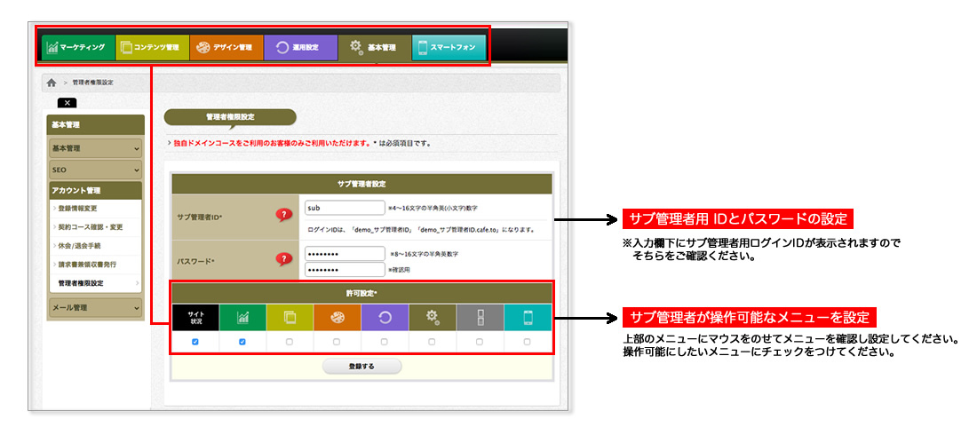Focus the first password input field

click(346, 254)
